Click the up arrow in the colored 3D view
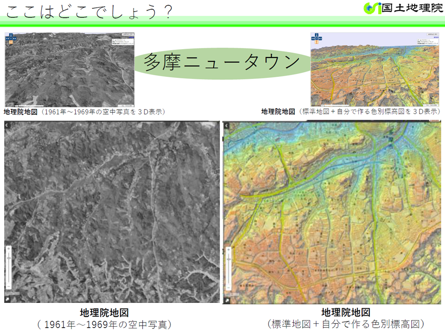This screenshot has width=445, height=334. click(317, 35)
